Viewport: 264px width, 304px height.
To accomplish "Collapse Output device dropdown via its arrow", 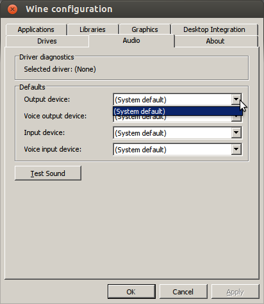I will coord(236,99).
